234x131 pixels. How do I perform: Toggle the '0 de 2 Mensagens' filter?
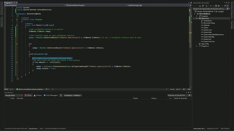[51, 95]
